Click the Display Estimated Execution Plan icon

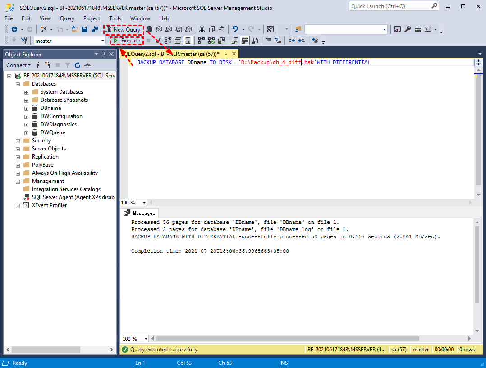click(168, 41)
